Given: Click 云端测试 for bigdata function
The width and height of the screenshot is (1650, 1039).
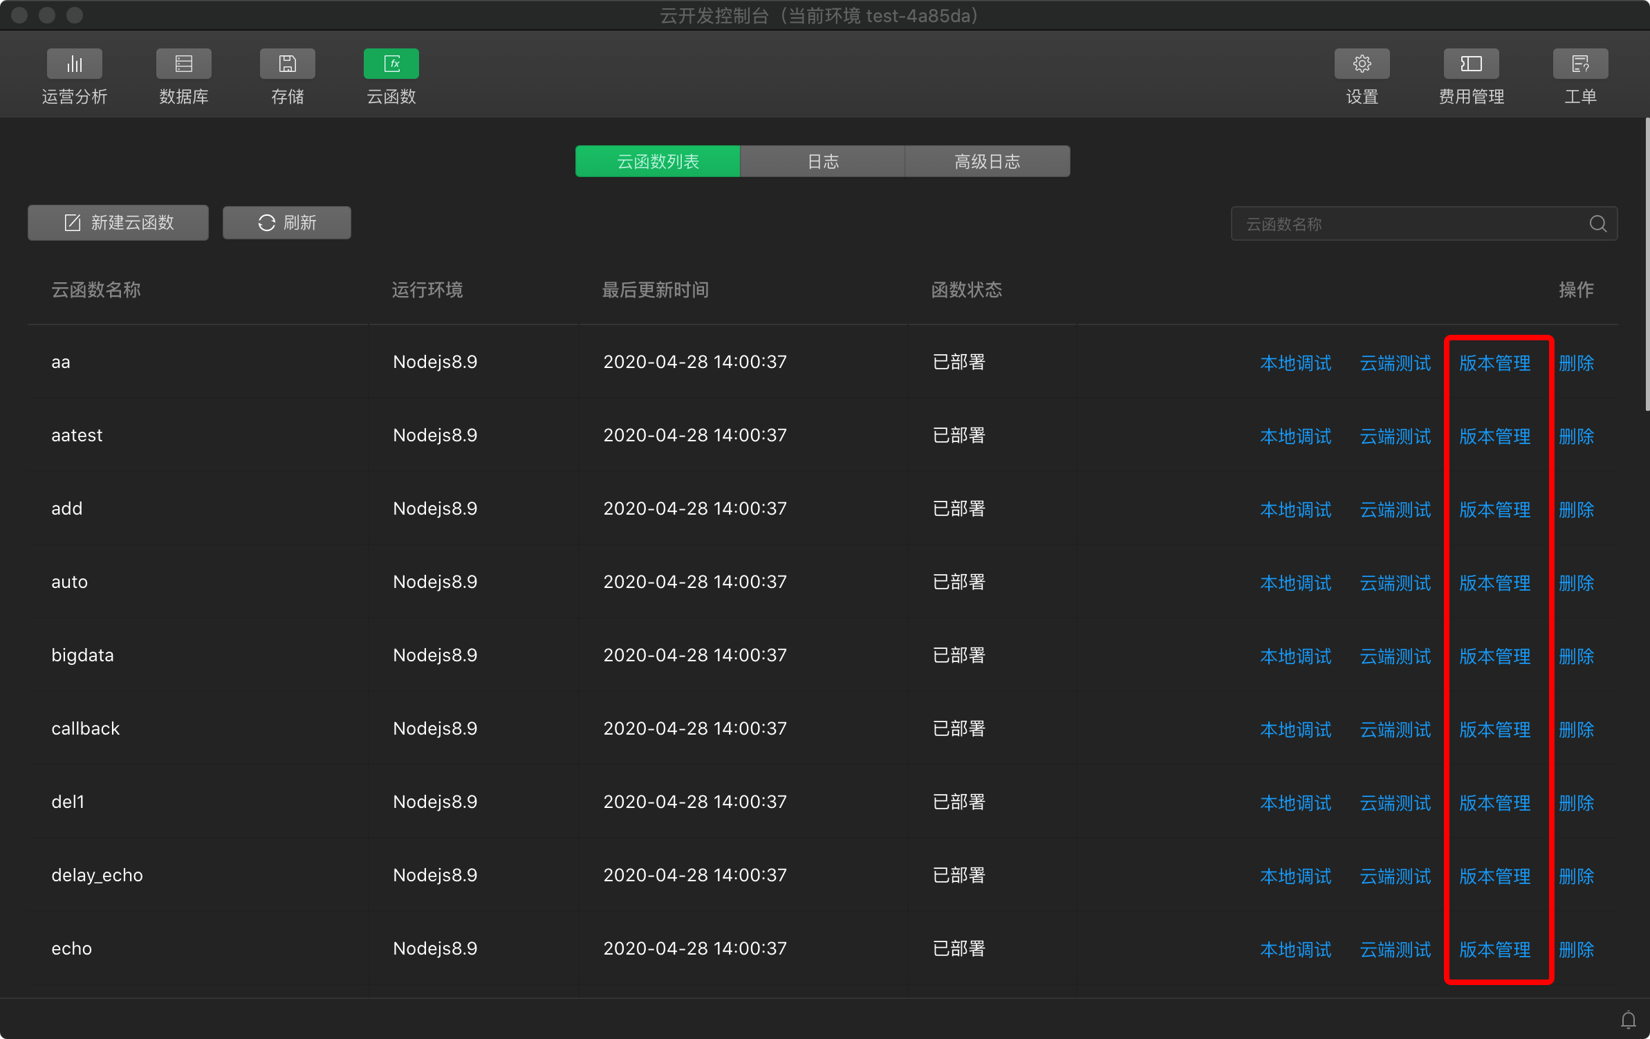Looking at the screenshot, I should pos(1396,656).
